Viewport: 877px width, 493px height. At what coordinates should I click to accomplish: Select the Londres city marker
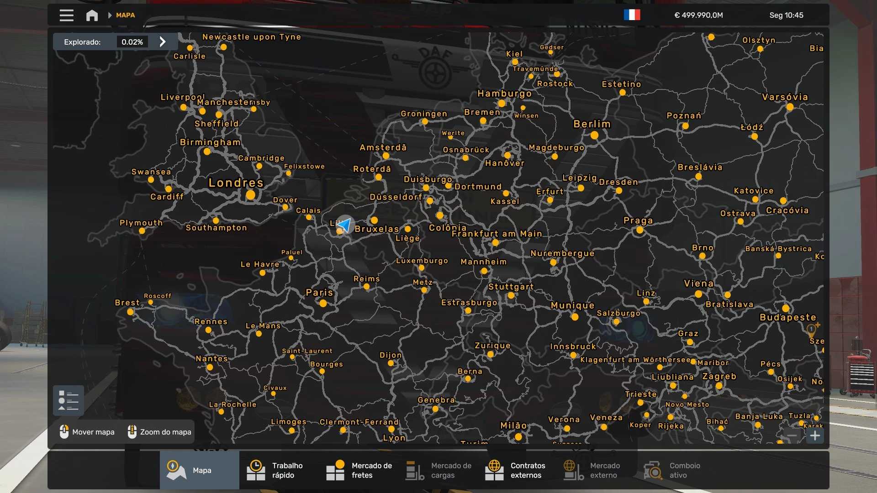point(250,195)
